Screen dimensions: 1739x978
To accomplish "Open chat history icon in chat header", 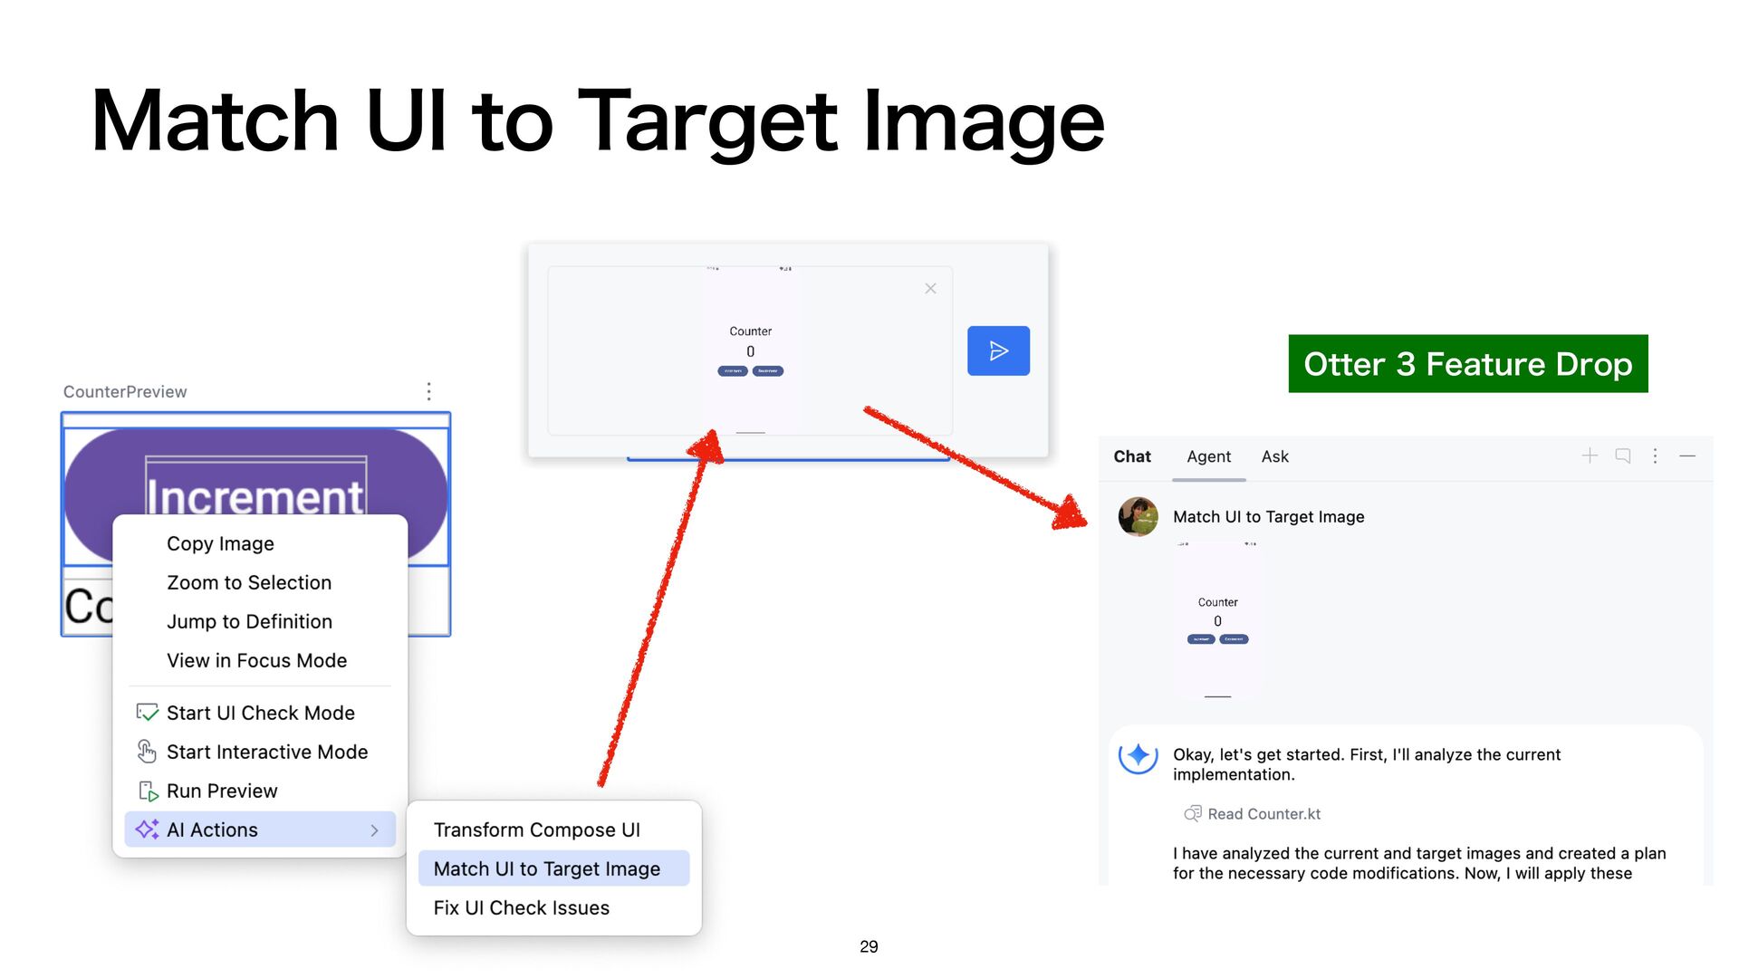I will pyautogui.click(x=1623, y=455).
